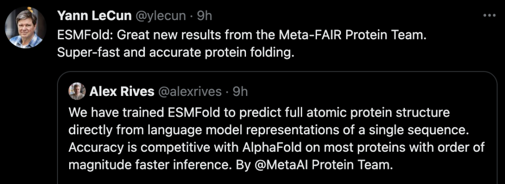This screenshot has height=184, width=505.
Task: Visit the @alexrives handle
Action: 190,92
